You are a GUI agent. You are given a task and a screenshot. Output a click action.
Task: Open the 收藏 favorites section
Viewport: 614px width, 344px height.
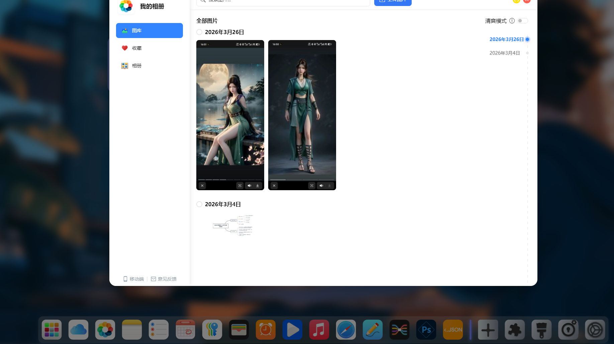(x=136, y=48)
